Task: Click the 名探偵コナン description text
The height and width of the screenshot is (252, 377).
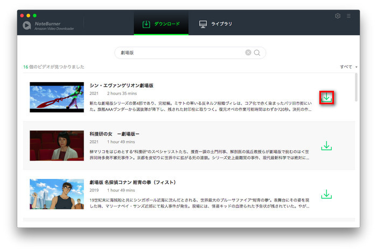Action: (200, 203)
